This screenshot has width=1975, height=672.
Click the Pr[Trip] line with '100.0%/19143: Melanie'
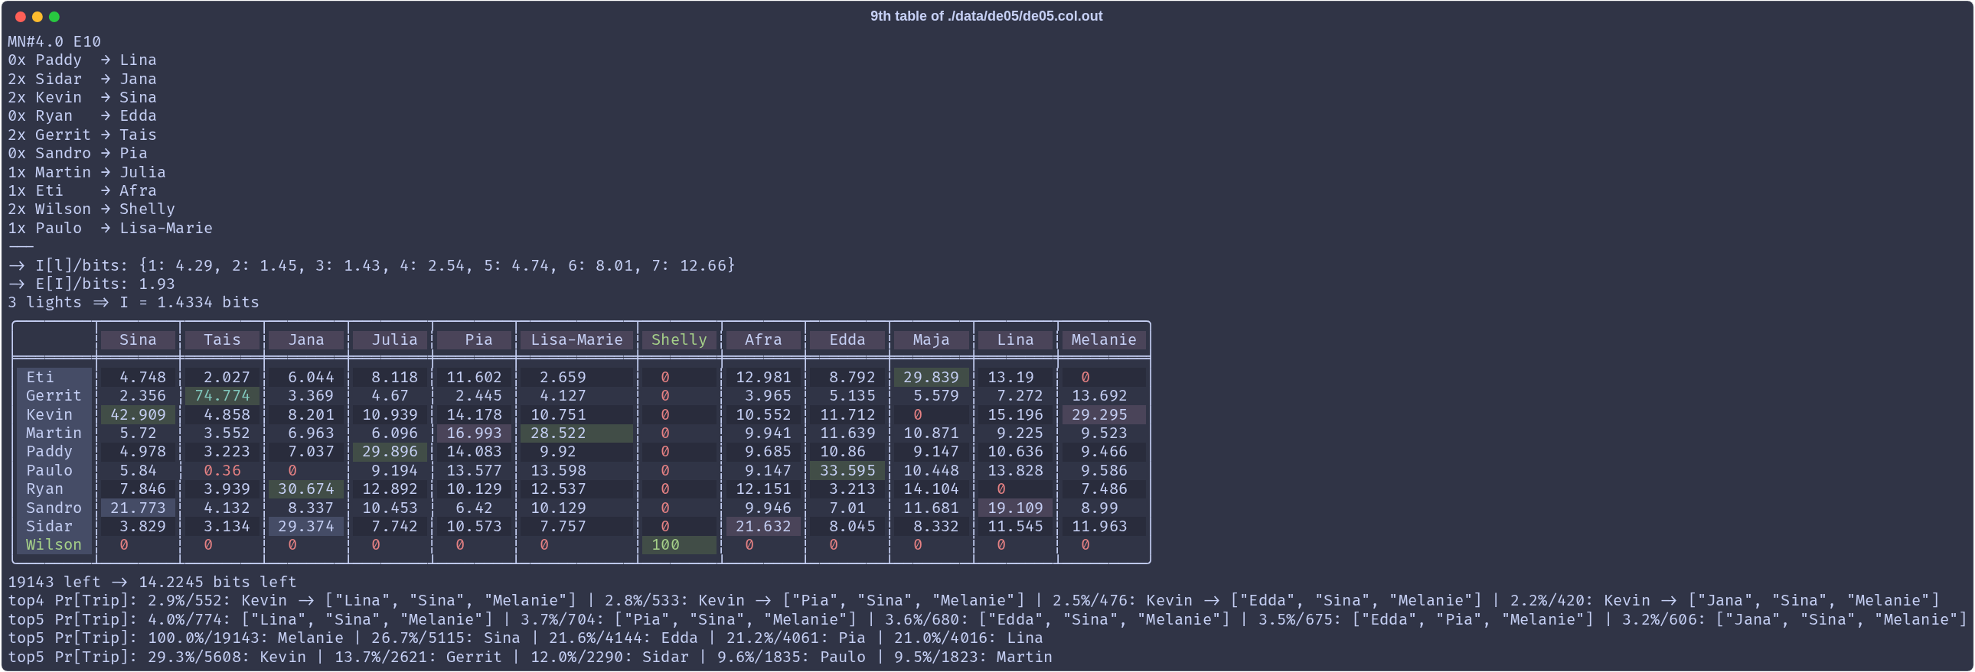coord(525,638)
